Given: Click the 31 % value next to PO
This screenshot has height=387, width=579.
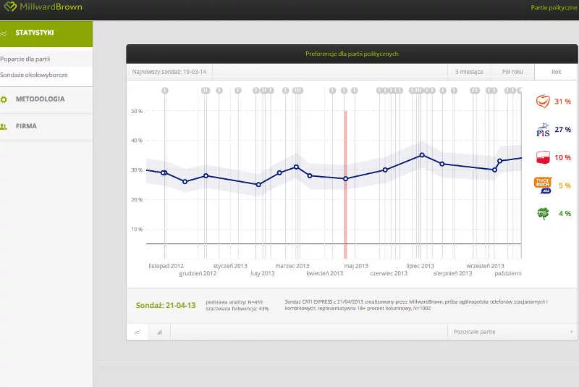Looking at the screenshot, I should pos(562,101).
